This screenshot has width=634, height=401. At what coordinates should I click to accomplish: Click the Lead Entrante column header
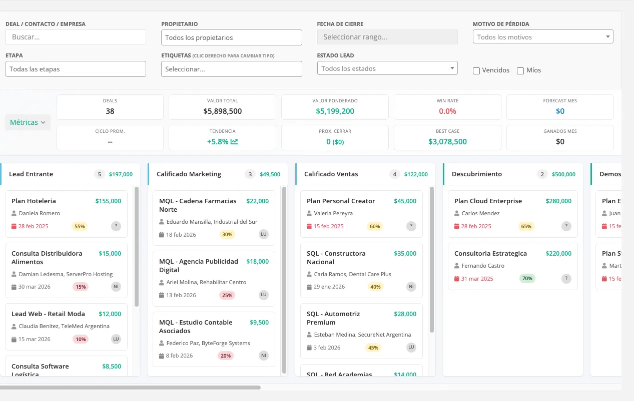tap(70, 174)
